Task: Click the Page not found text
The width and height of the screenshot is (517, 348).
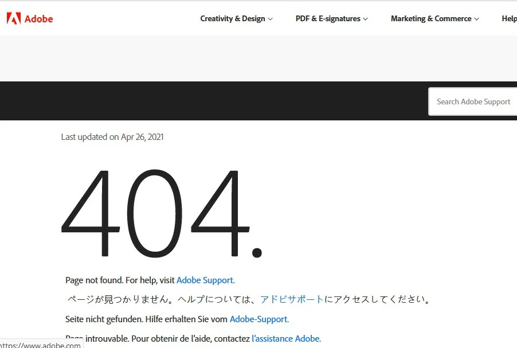Action: tap(95, 280)
